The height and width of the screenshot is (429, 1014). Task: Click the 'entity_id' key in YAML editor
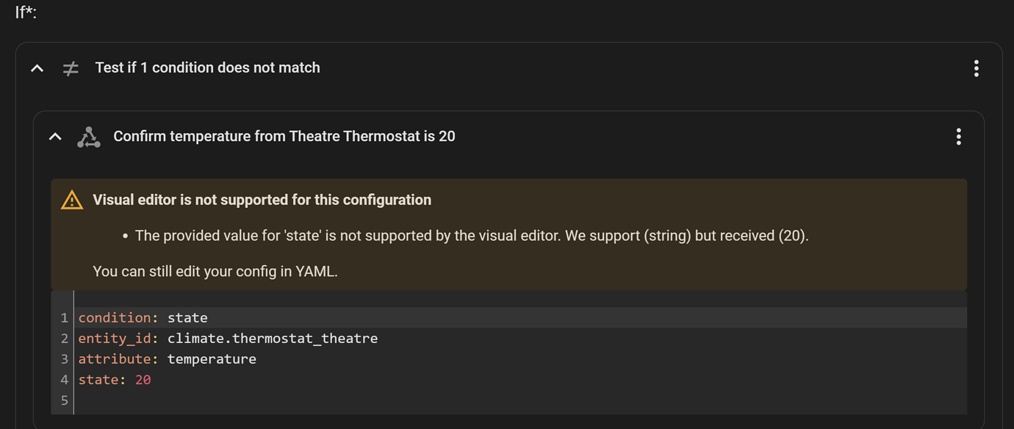click(114, 339)
